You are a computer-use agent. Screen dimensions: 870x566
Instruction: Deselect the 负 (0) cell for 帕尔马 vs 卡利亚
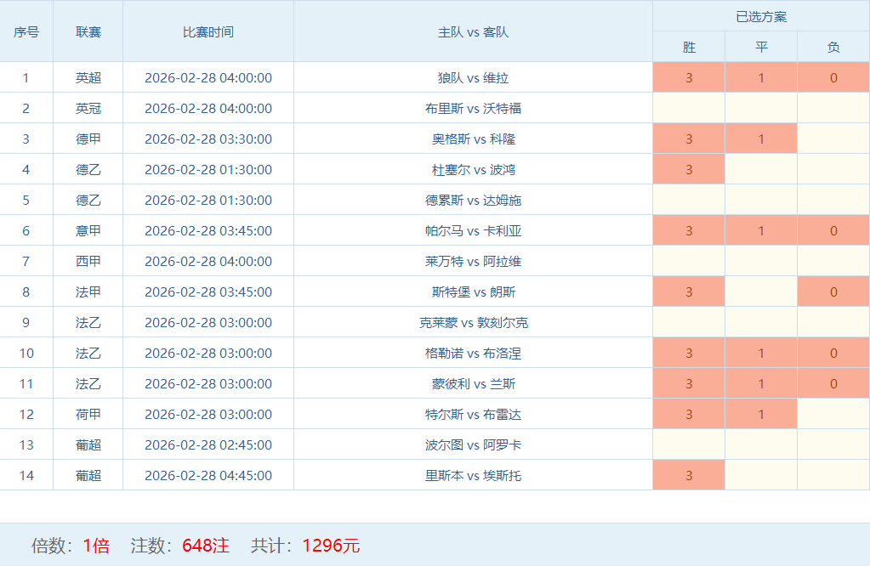[x=833, y=230]
